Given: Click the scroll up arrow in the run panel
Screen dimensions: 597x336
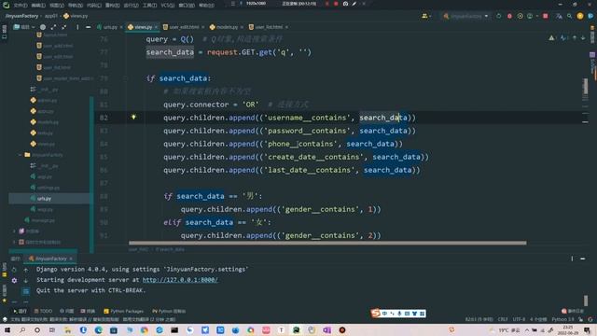Looking at the screenshot, I should [x=25, y=270].
